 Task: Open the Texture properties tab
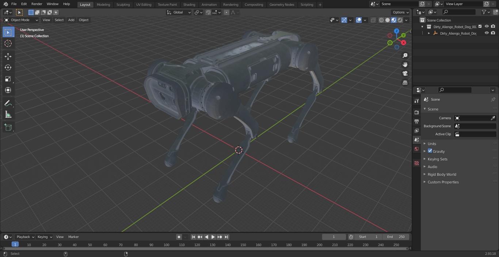[x=416, y=163]
